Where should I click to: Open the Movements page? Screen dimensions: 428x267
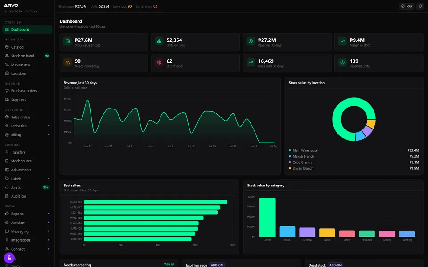pos(27,65)
